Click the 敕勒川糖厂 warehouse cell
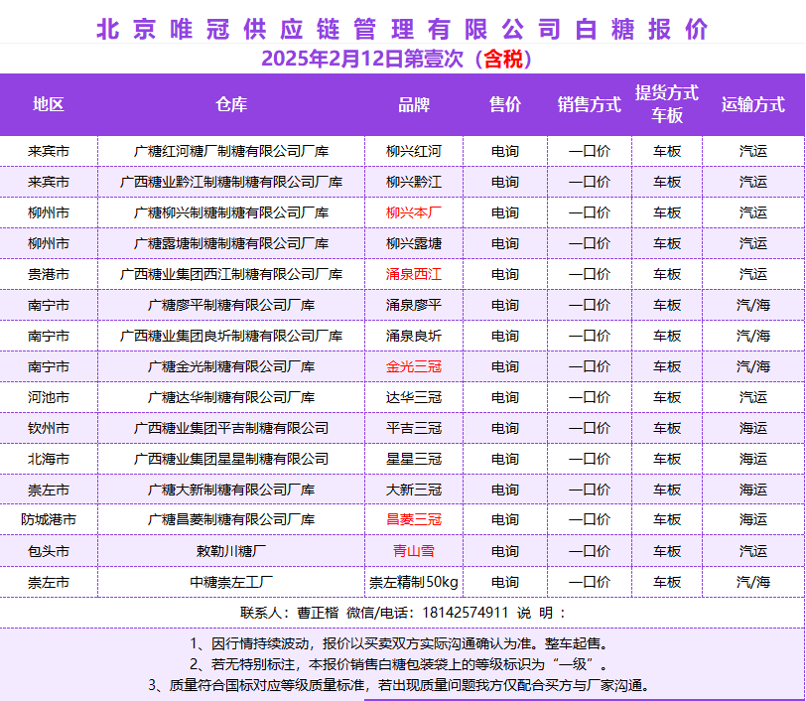This screenshot has width=806, height=701. (231, 550)
